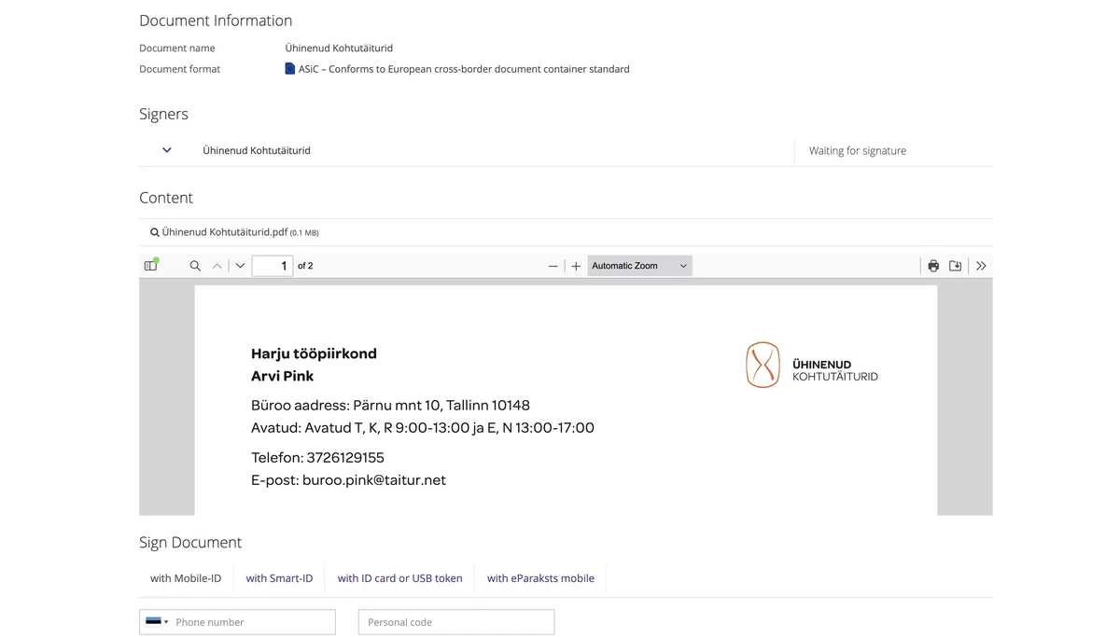Click the signer name Ühinenud Kohtutäiturid
The image size is (1120, 637).
(x=257, y=150)
